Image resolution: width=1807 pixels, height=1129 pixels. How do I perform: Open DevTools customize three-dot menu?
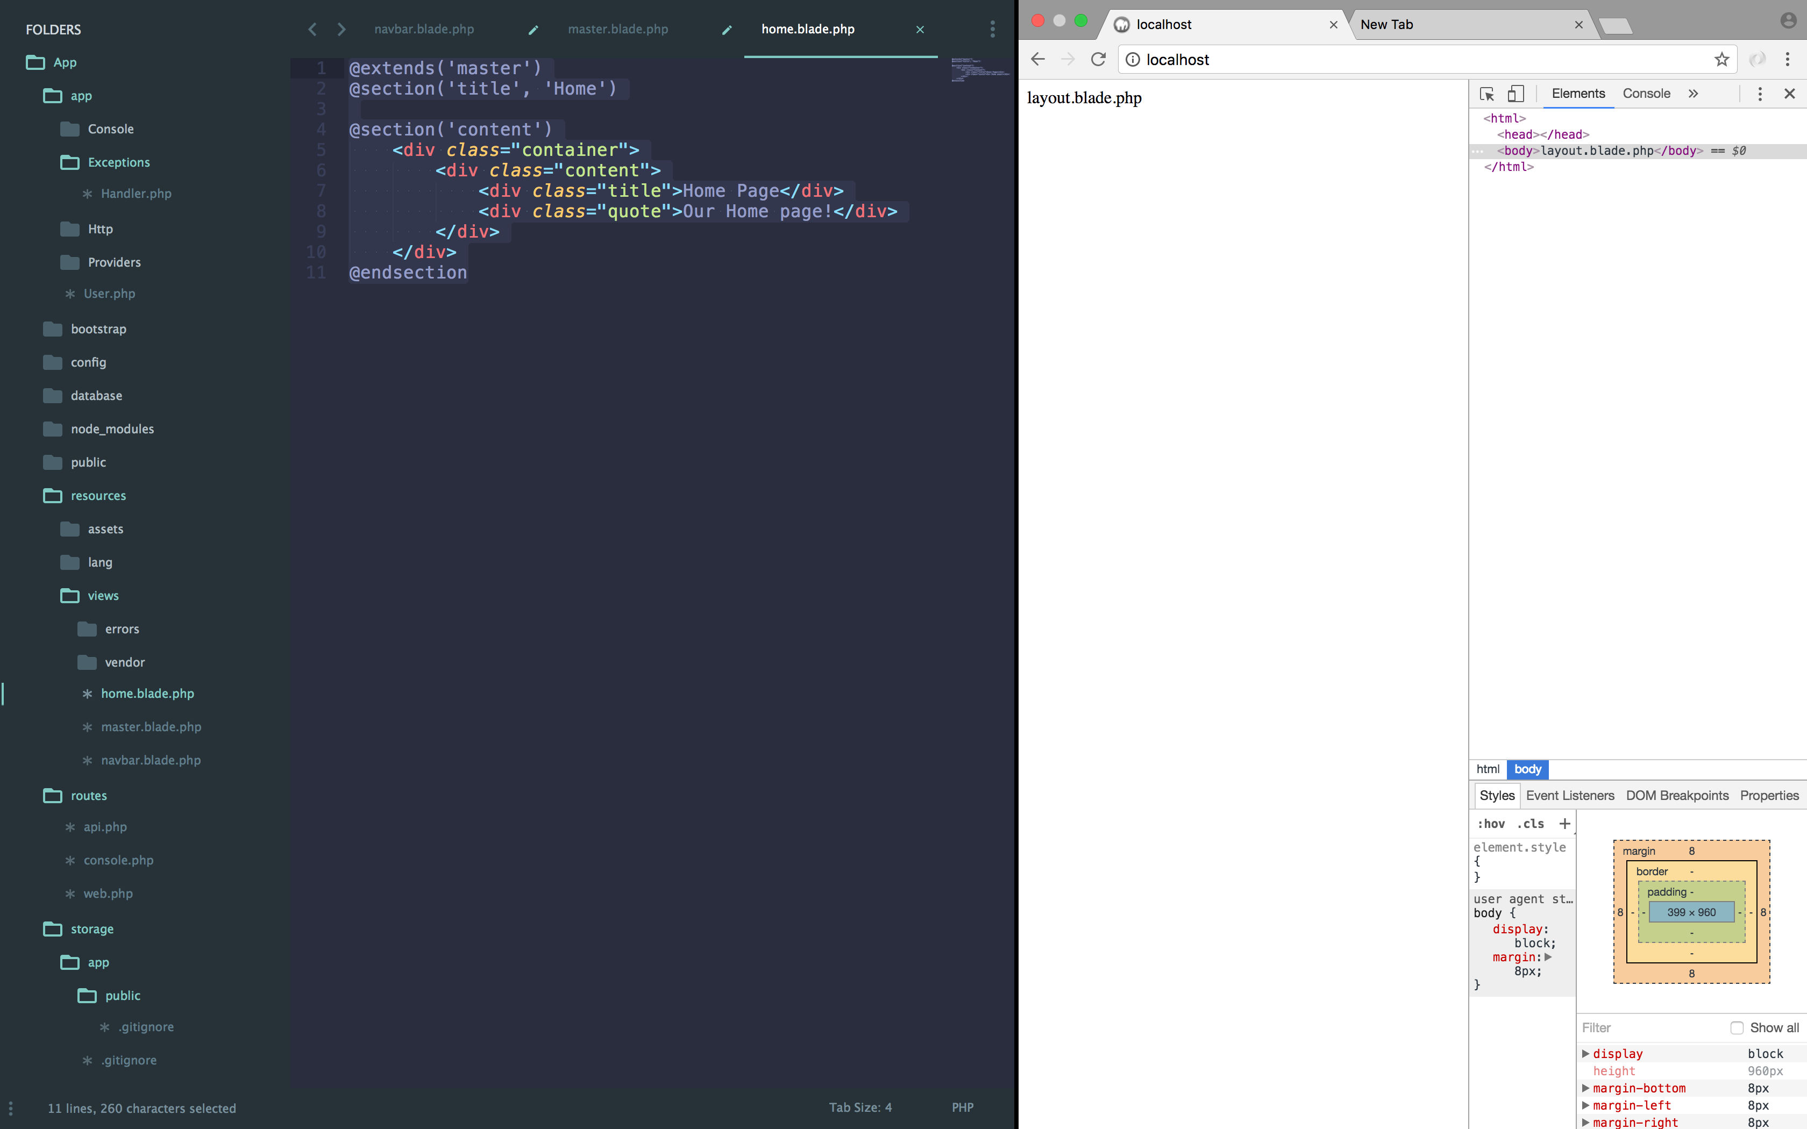(1760, 94)
